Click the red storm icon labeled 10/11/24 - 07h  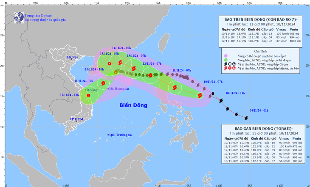click(x=200, y=96)
